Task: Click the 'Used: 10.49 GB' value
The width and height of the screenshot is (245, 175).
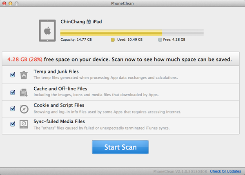Action: (x=130, y=40)
